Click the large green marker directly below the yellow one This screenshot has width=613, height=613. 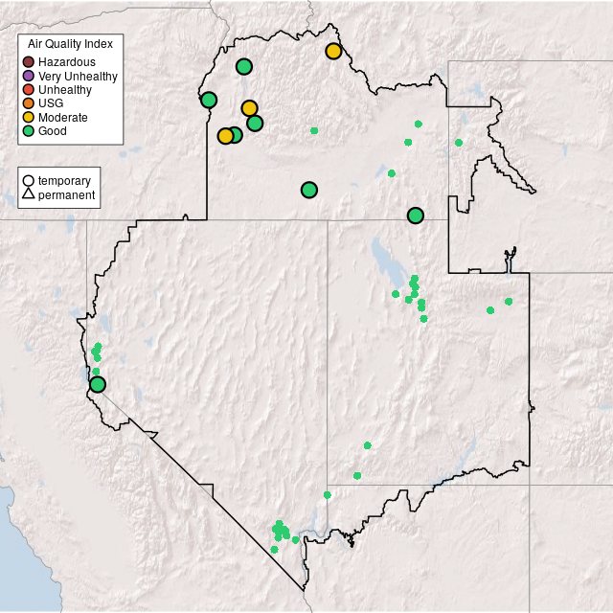255,123
